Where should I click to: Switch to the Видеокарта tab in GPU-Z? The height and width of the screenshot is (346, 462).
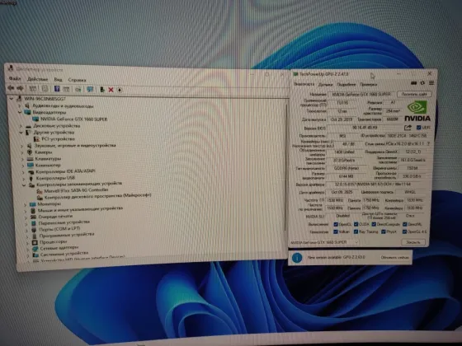(x=304, y=84)
